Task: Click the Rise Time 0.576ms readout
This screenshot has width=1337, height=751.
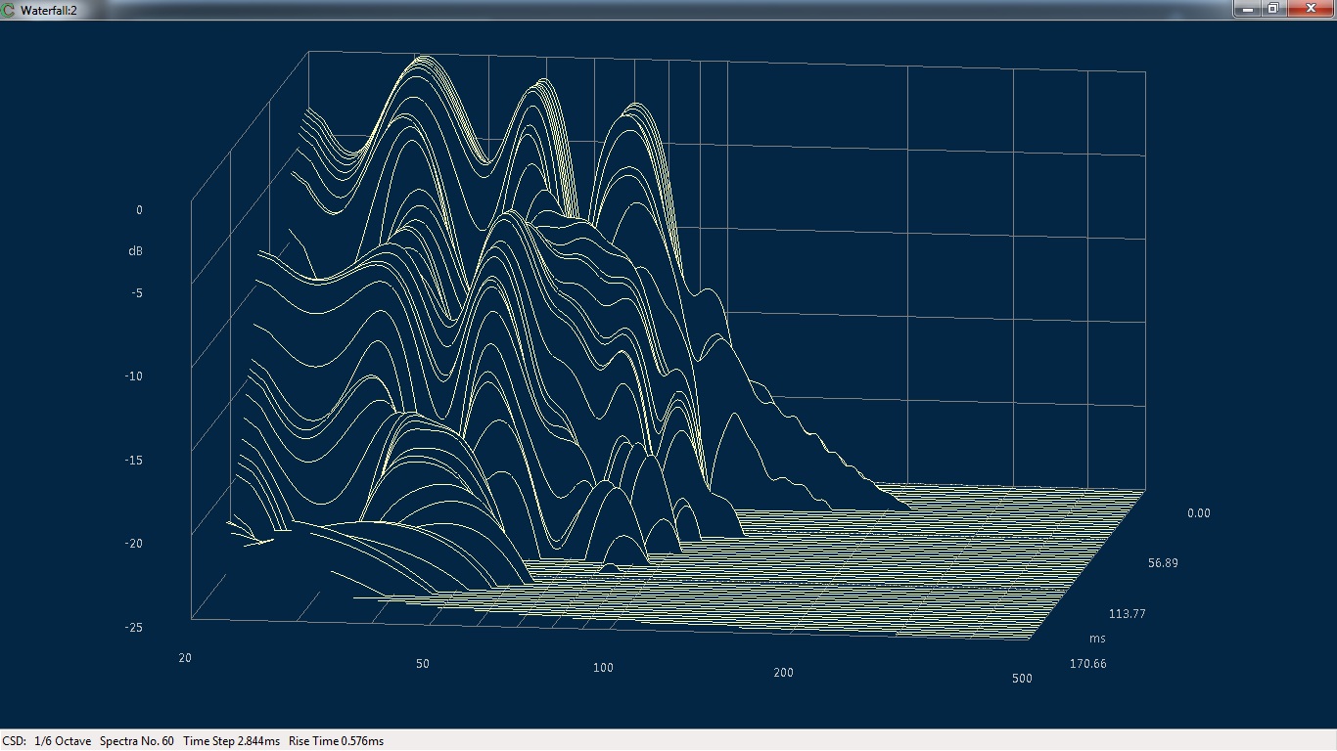Action: click(337, 741)
